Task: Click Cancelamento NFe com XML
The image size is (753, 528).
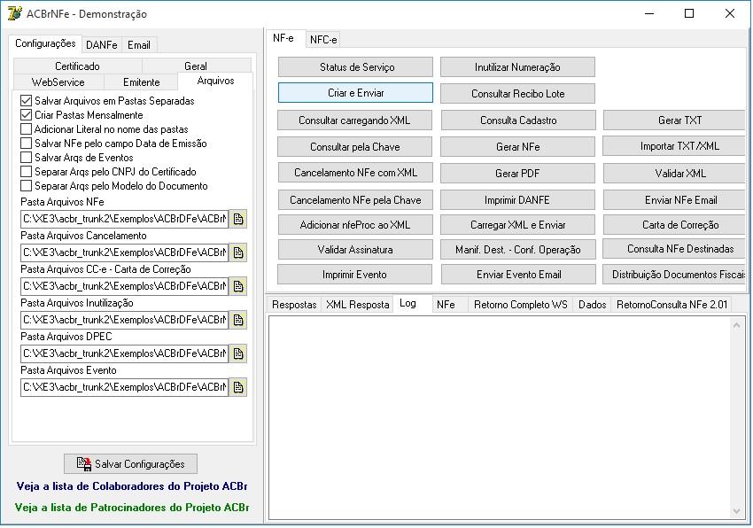Action: click(355, 173)
